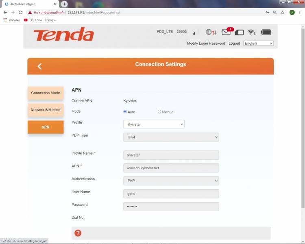The image size is (305, 244).
Task: Click the APN field www.ab.kyivstar.net
Action: pos(171,168)
